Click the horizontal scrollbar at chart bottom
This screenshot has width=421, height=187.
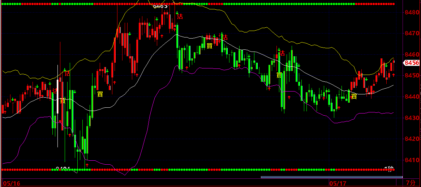331,177
